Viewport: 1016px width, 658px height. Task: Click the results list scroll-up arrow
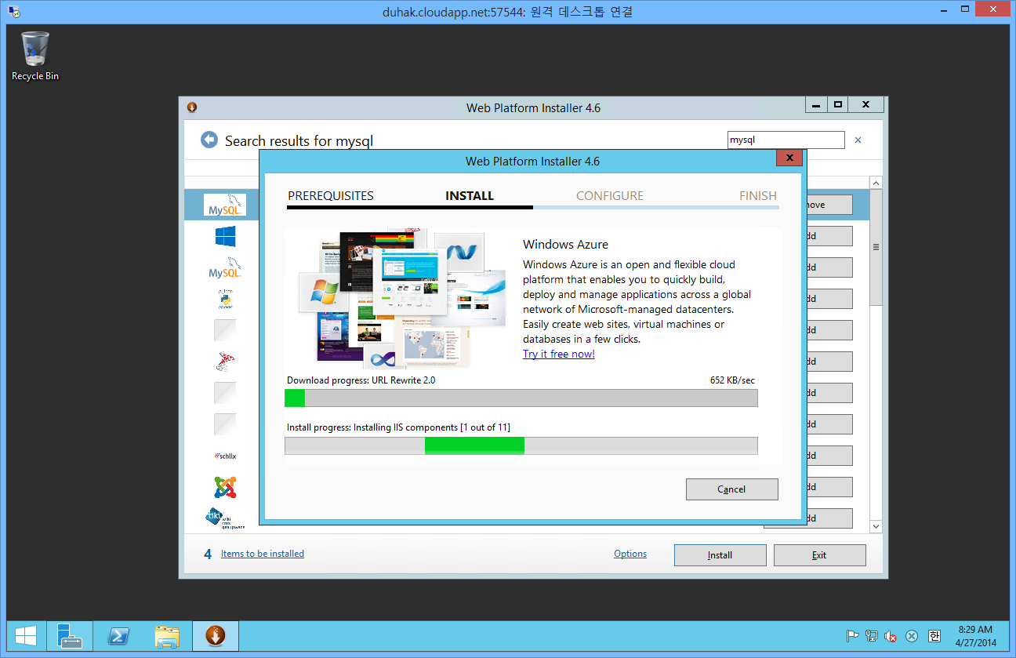(876, 183)
